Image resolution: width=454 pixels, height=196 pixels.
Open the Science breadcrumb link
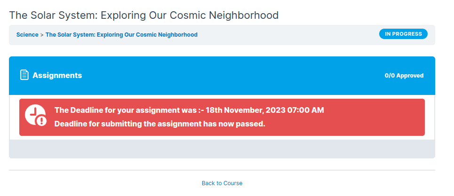[27, 35]
